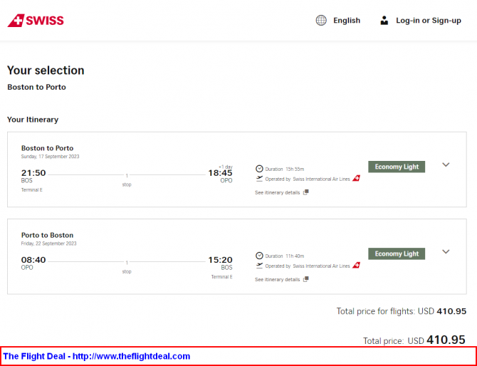Expand the Boston to Porto flight chevron
Image resolution: width=477 pixels, height=366 pixels.
446,164
